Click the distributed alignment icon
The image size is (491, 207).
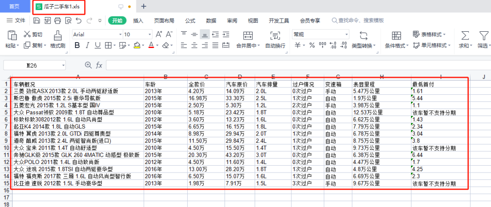point(226,46)
